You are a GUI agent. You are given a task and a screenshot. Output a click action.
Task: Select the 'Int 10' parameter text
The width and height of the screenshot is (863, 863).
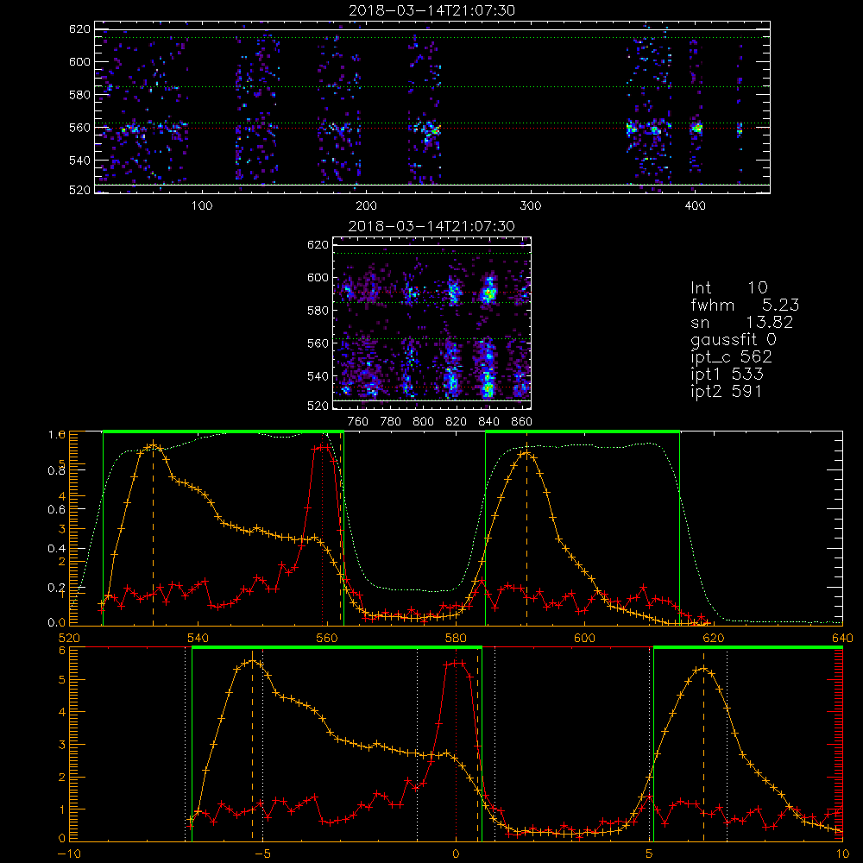coord(729,287)
